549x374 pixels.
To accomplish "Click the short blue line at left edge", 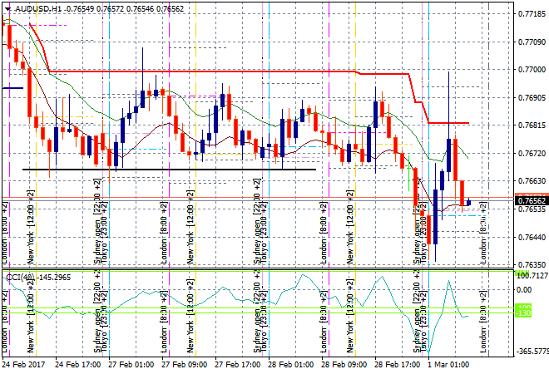I will pos(12,87).
